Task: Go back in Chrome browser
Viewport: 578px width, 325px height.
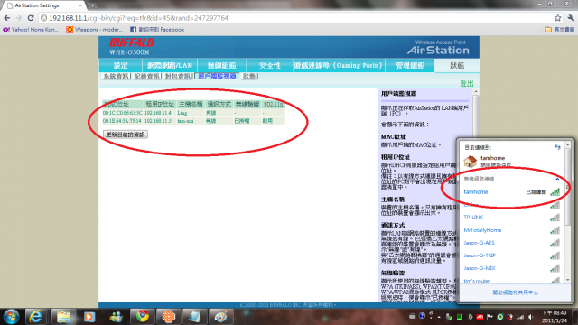Action: pos(7,18)
